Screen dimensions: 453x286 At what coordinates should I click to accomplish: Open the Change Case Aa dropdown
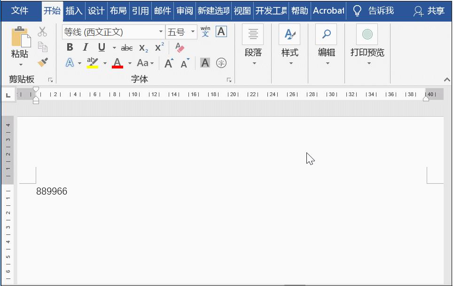click(146, 63)
